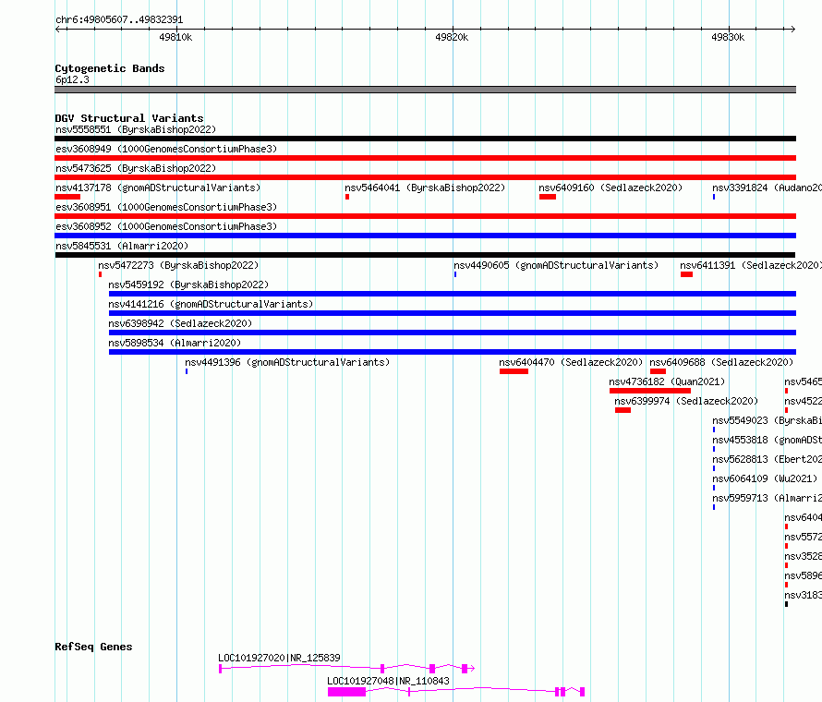Open variant nsv5472273 (ByrskaBishop2022)
This screenshot has height=702, width=822.
178,265
